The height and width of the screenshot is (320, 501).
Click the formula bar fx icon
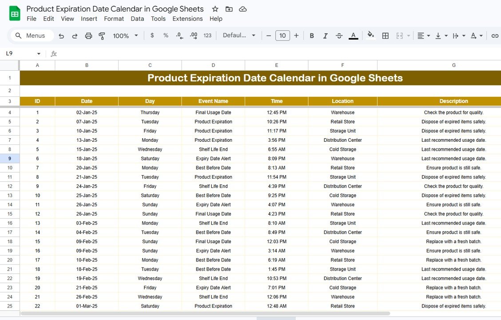click(54, 54)
